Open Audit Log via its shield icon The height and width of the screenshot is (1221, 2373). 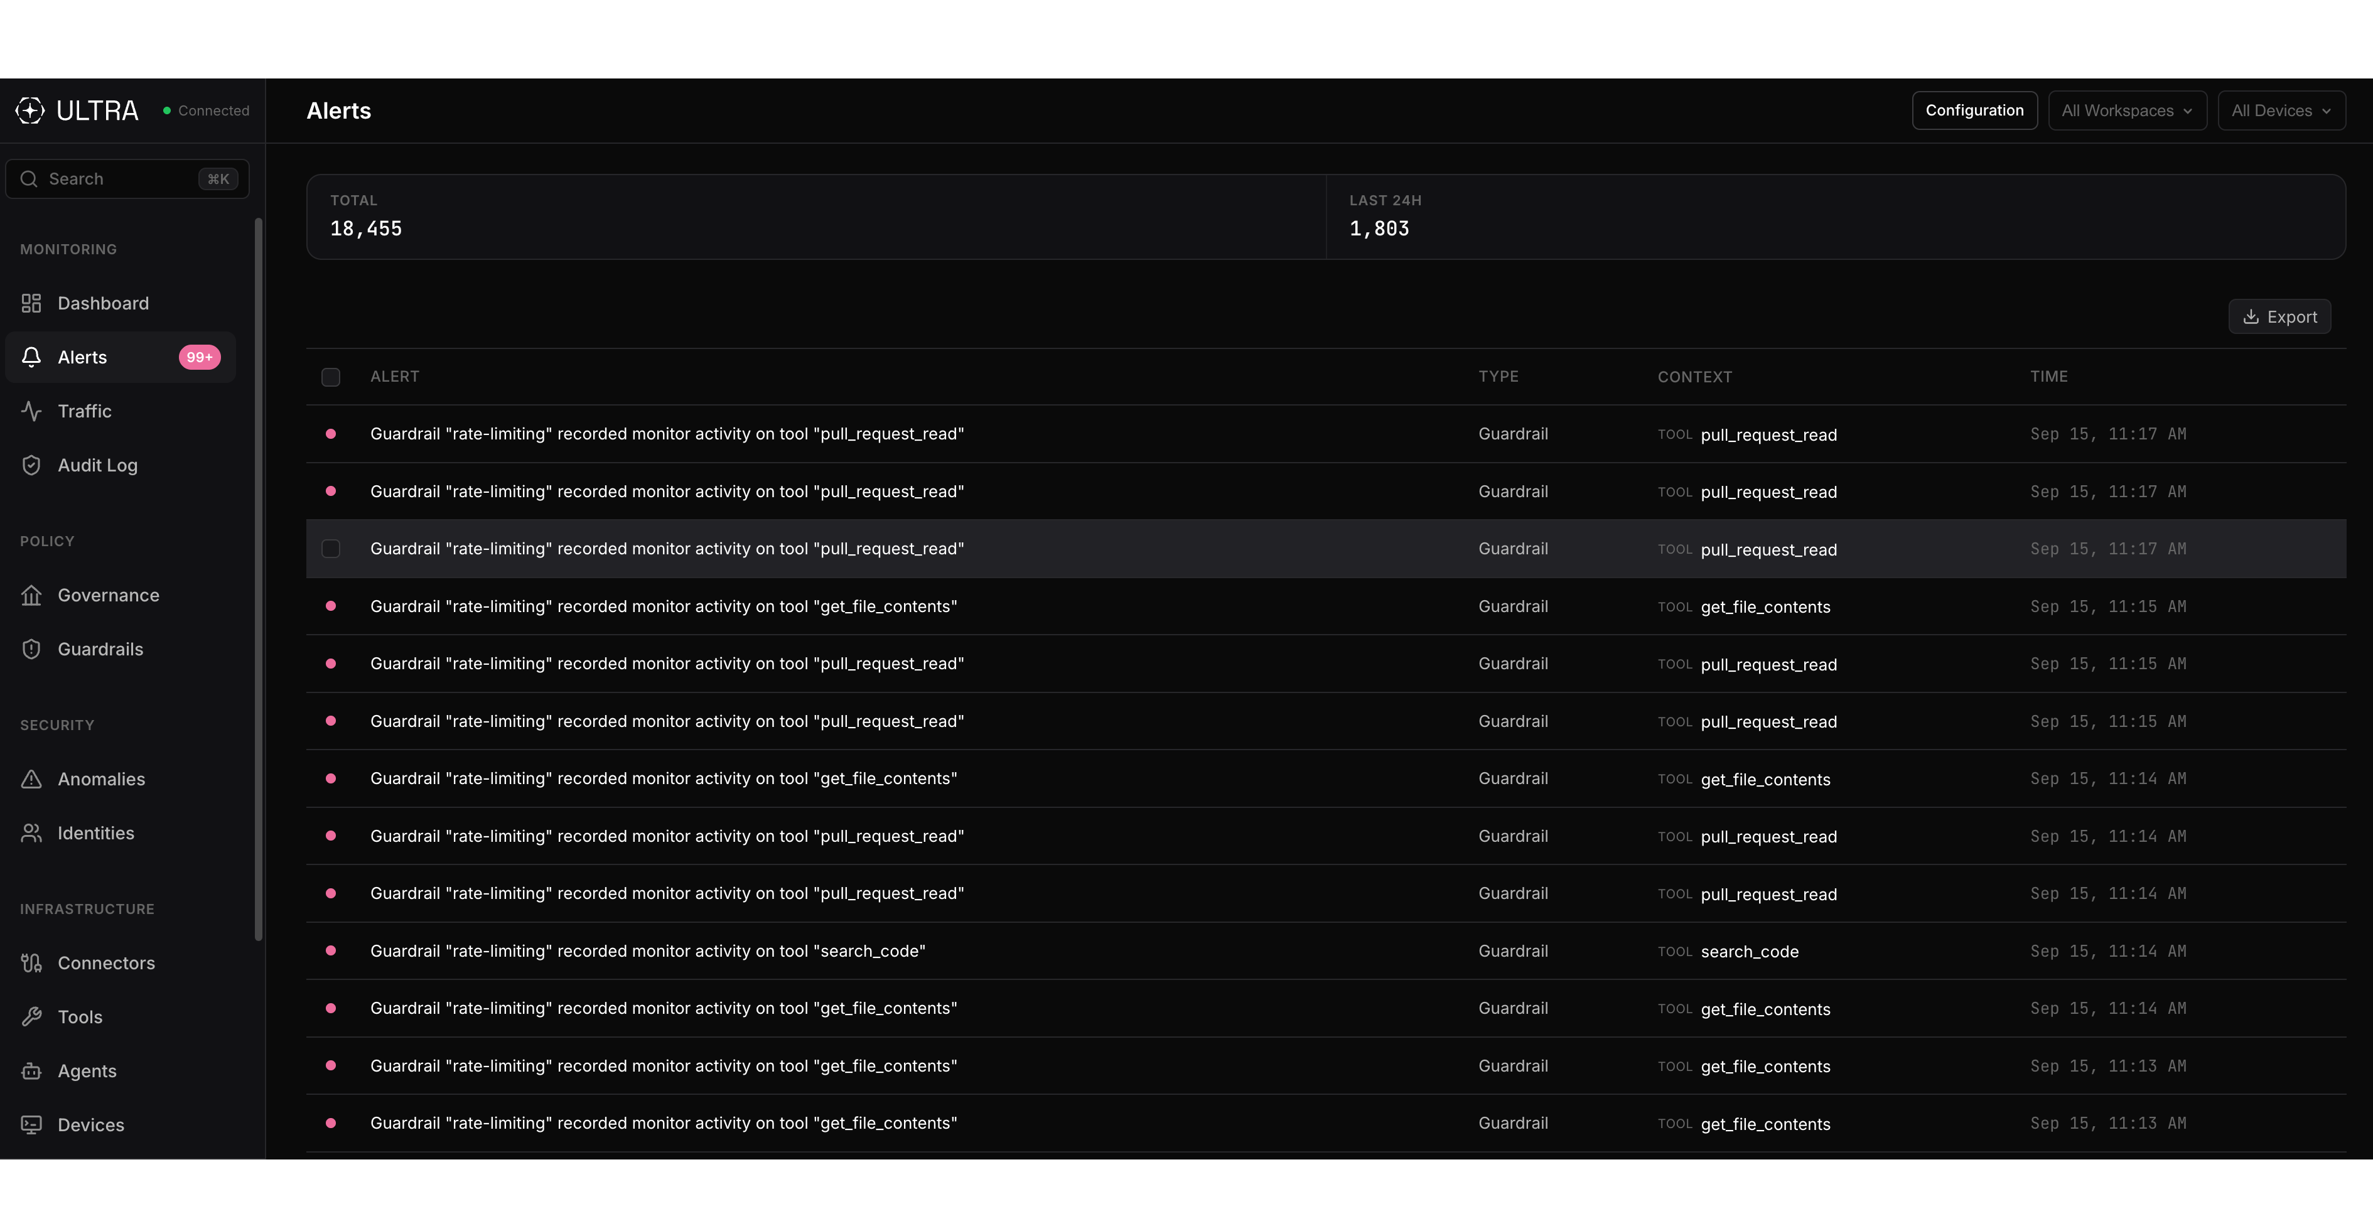coord(31,465)
